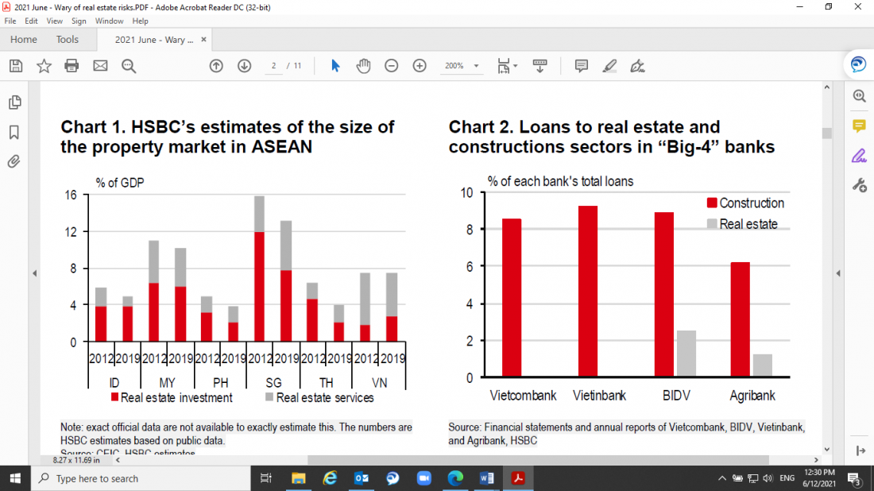
Task: Print the document using printer icon
Action: pyautogui.click(x=72, y=66)
